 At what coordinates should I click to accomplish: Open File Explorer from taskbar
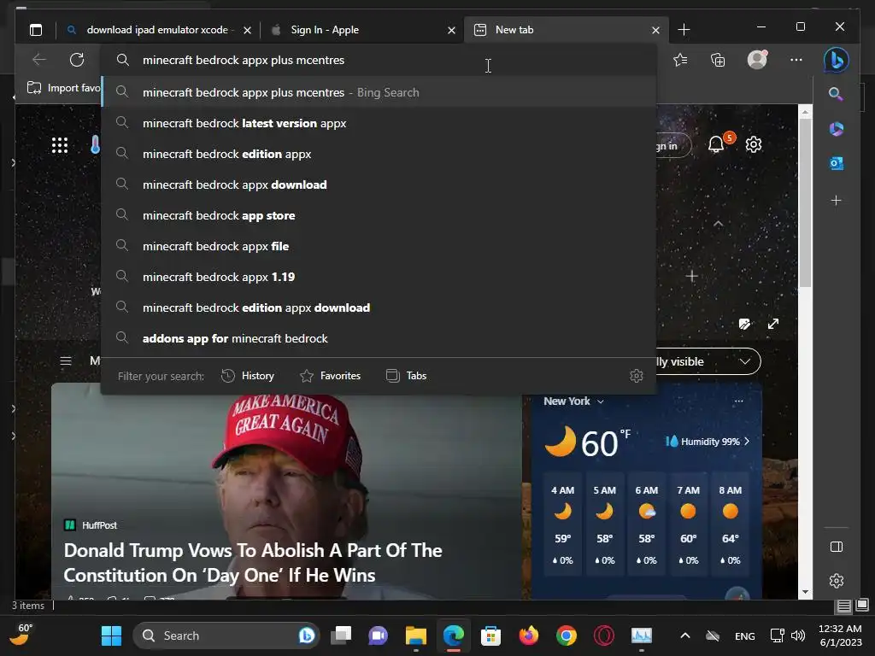[416, 635]
